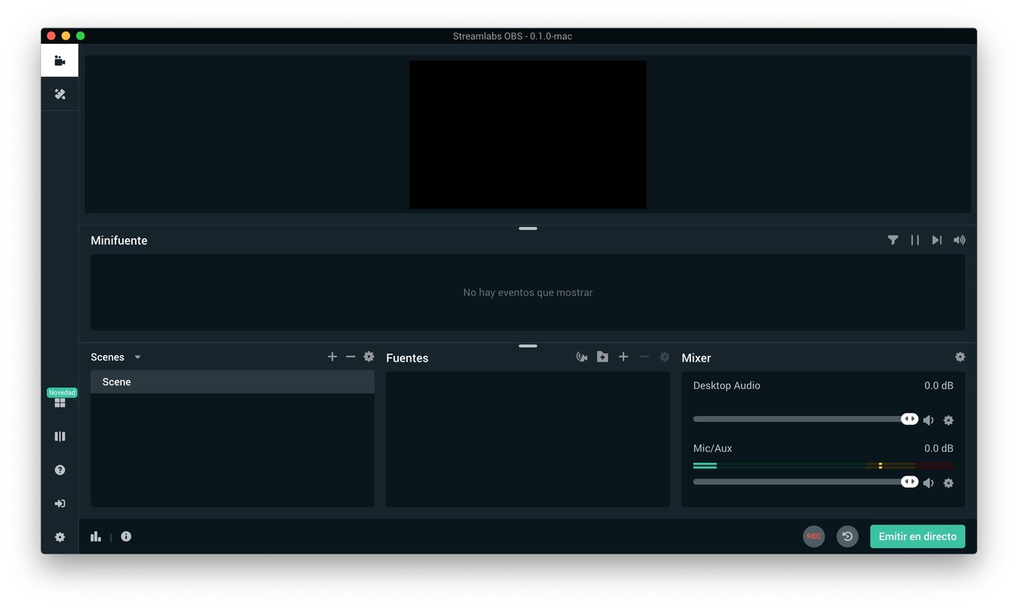Pause the event feed in Minifuente

click(914, 240)
